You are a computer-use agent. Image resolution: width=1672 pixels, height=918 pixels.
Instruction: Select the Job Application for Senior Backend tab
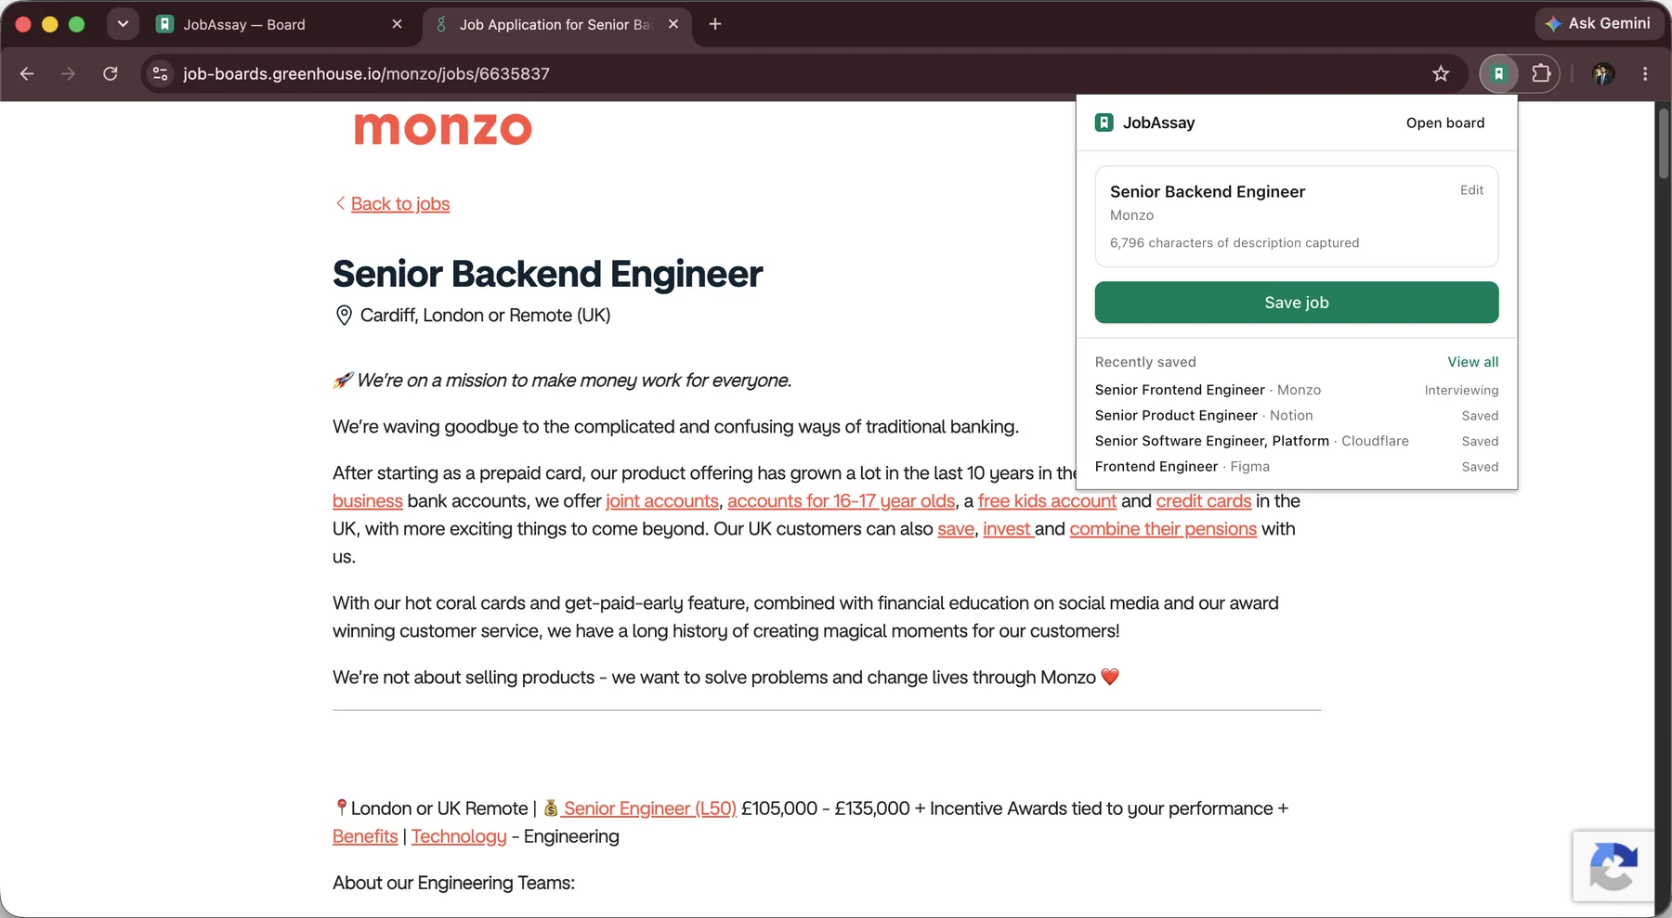click(555, 24)
